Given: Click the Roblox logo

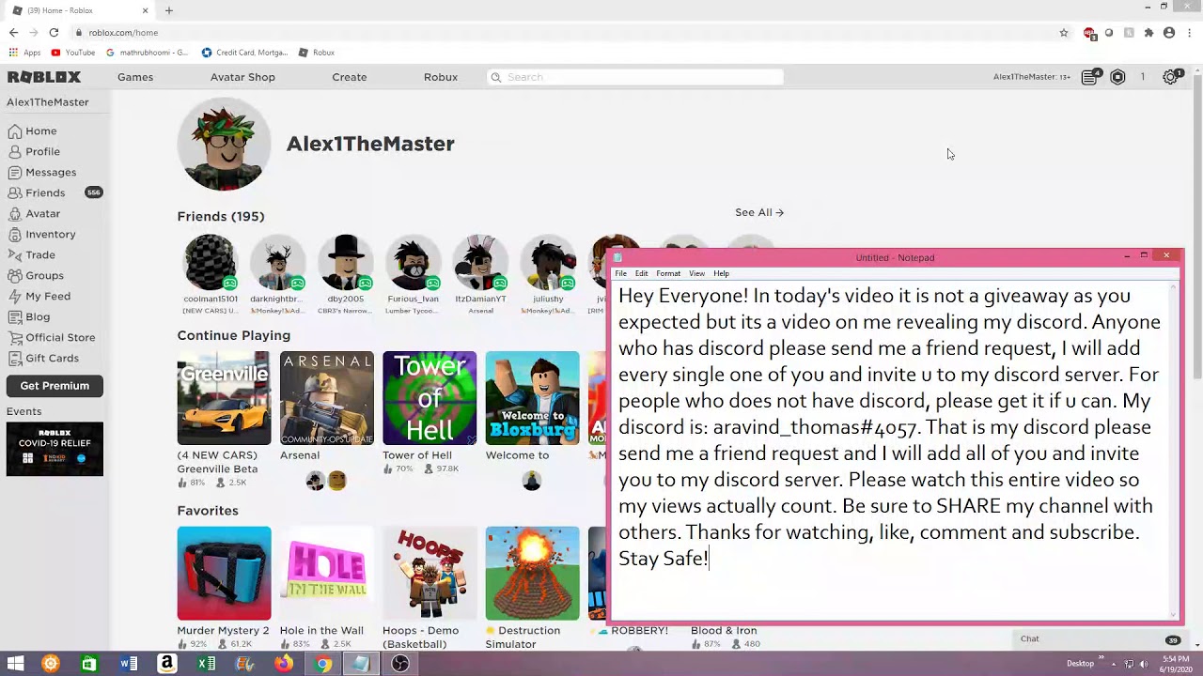Looking at the screenshot, I should tap(44, 77).
